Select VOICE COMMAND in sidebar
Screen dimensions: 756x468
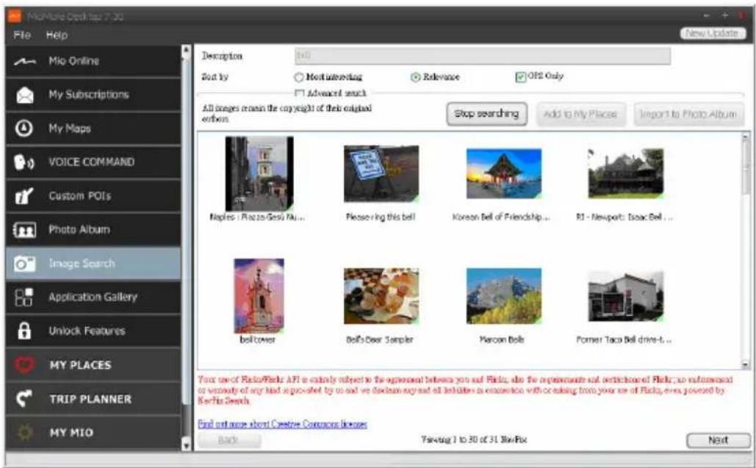coord(93,162)
